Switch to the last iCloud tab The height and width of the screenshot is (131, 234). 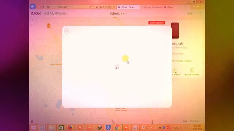click(x=174, y=7)
